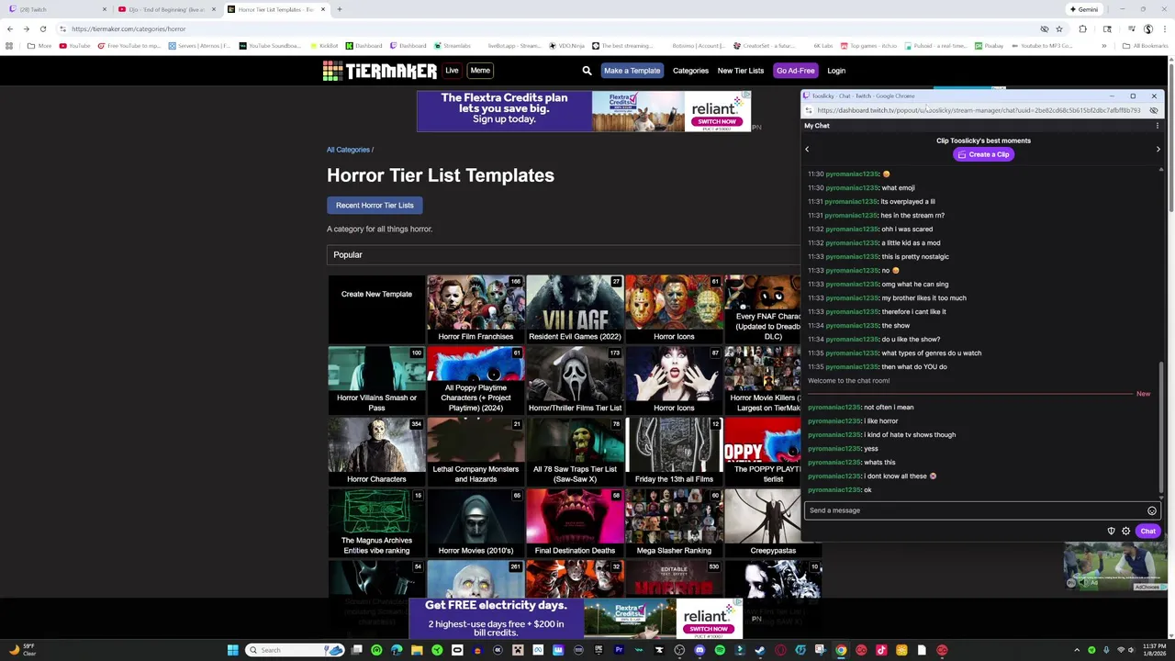Expand hidden bookmarks overflow chevron
1175x661 pixels.
1103,46
